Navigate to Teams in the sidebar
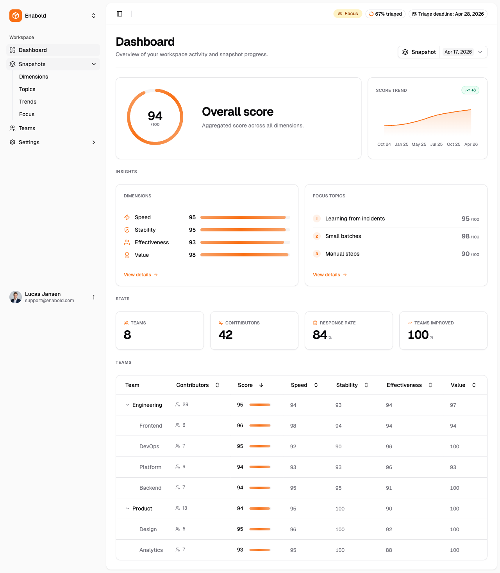Image resolution: width=500 pixels, height=573 pixels. [x=27, y=128]
